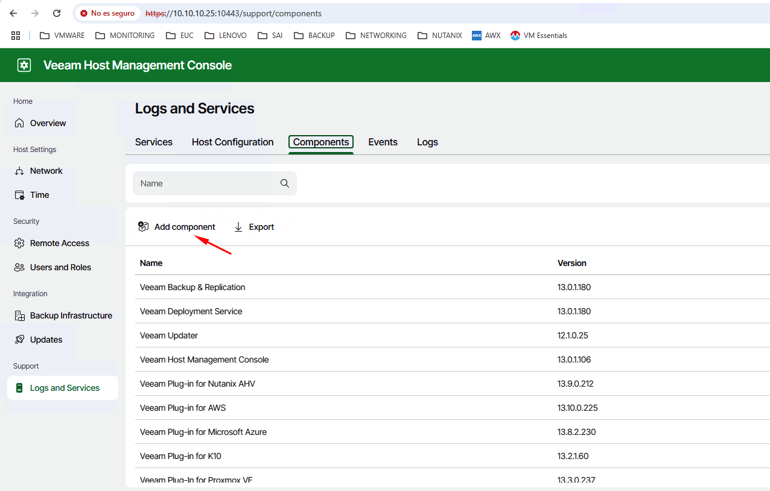Screen dimensions: 770x491
Task: Reload the page with refresh icon
Action: coord(57,13)
